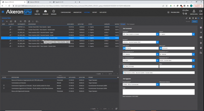Image resolution: width=204 pixels, height=111 pixels.
Task: Open the Responsabile dropdown
Action: point(157,84)
